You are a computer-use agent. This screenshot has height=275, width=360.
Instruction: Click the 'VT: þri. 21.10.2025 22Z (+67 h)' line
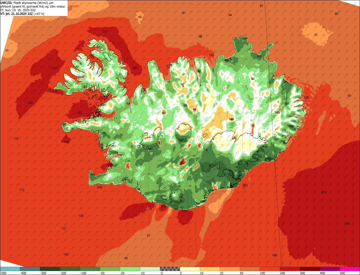pos(22,13)
